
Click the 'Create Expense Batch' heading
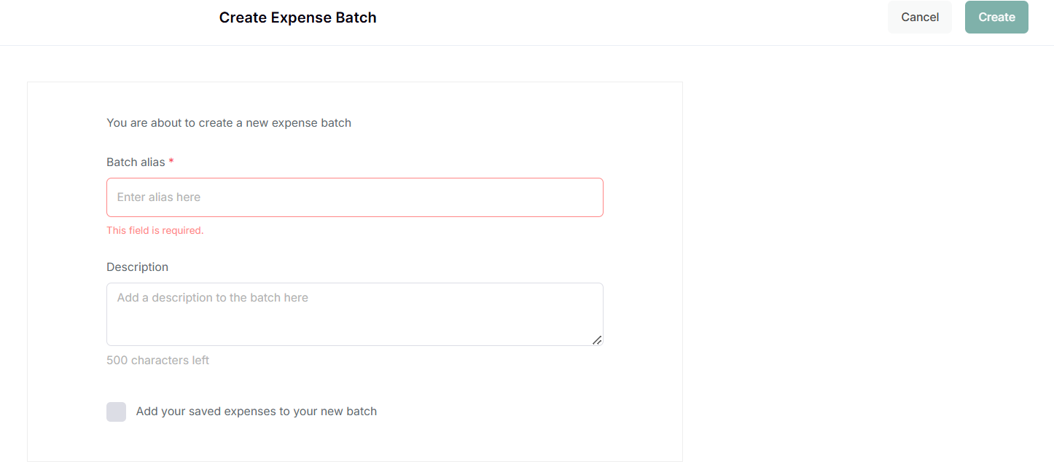coord(298,17)
